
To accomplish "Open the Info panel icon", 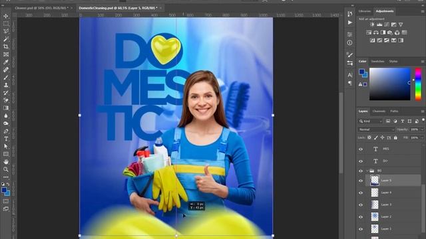I will [349, 42].
